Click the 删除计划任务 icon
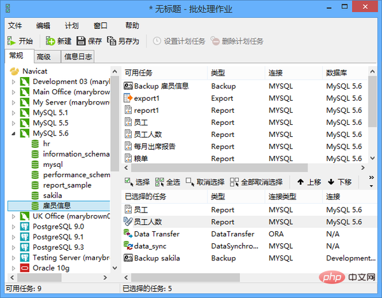This screenshot has width=382, height=298. 215,41
